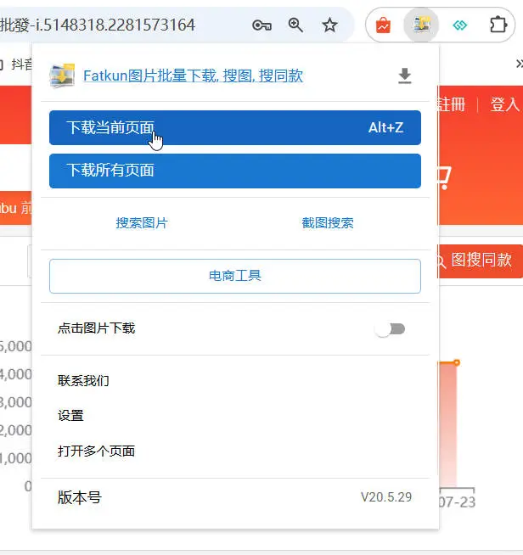
Task: Select 截图搜索 link
Action: pos(328,223)
